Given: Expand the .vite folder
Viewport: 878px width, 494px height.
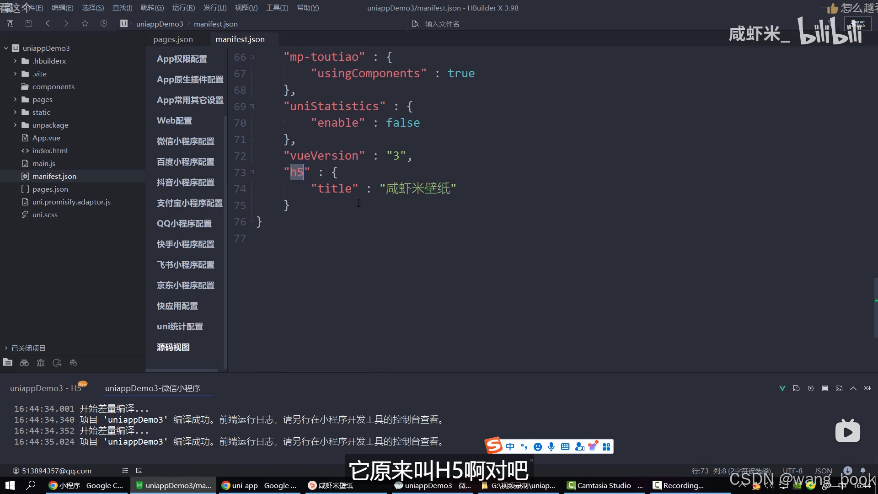Looking at the screenshot, I should (15, 74).
